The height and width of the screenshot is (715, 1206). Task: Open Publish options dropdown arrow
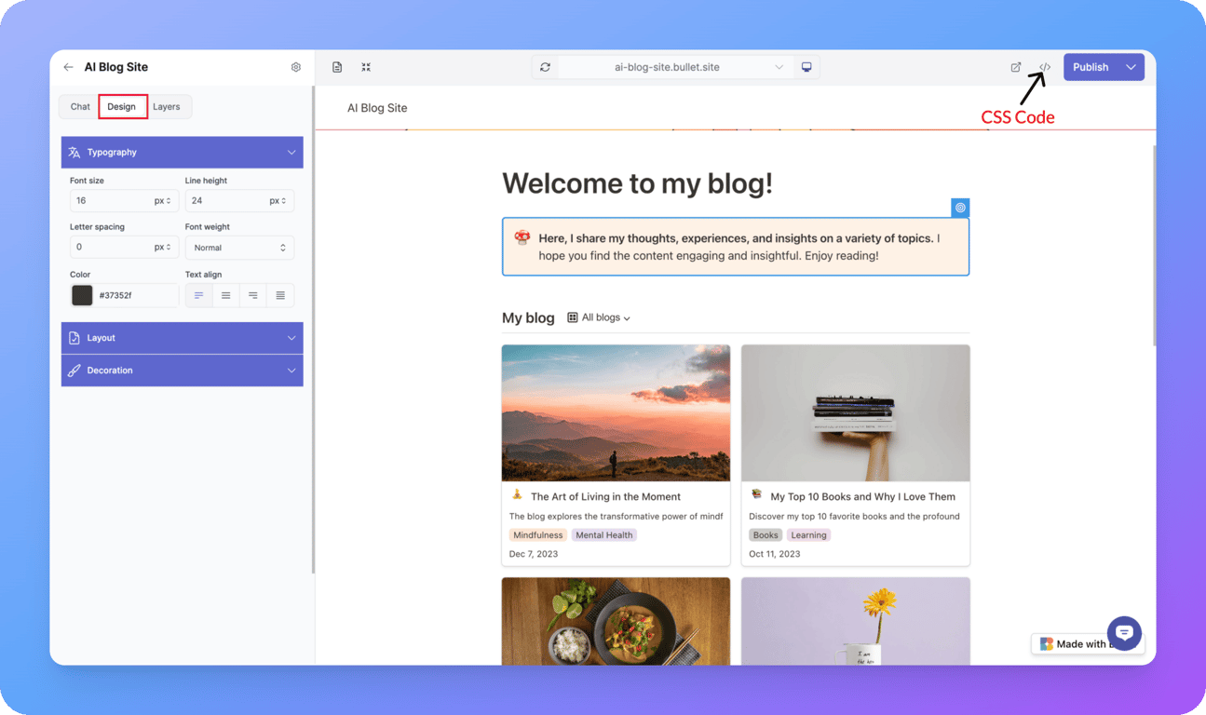click(x=1131, y=67)
